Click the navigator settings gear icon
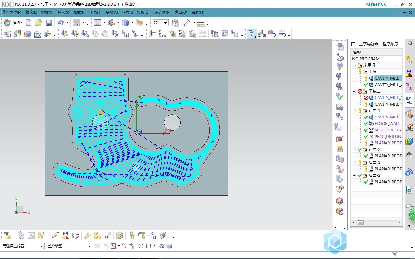The height and width of the screenshot is (259, 415). [410, 43]
